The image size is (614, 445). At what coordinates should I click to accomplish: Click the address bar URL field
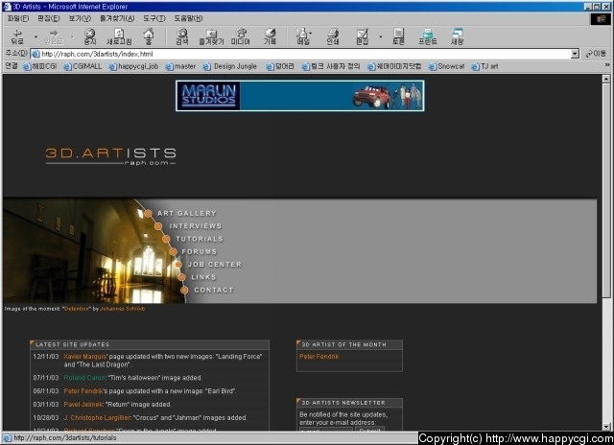300,54
